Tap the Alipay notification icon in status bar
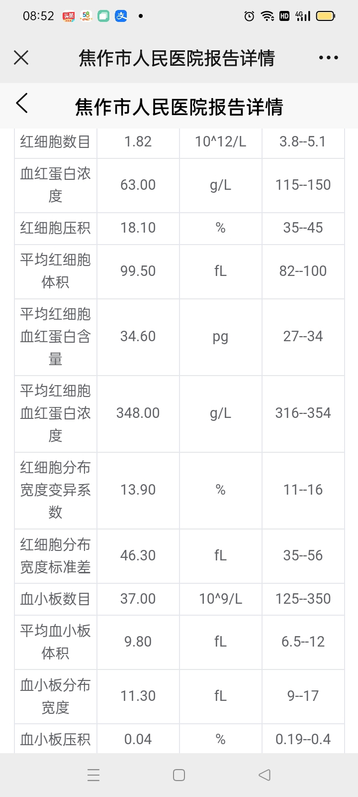The width and height of the screenshot is (358, 797). coord(121,16)
